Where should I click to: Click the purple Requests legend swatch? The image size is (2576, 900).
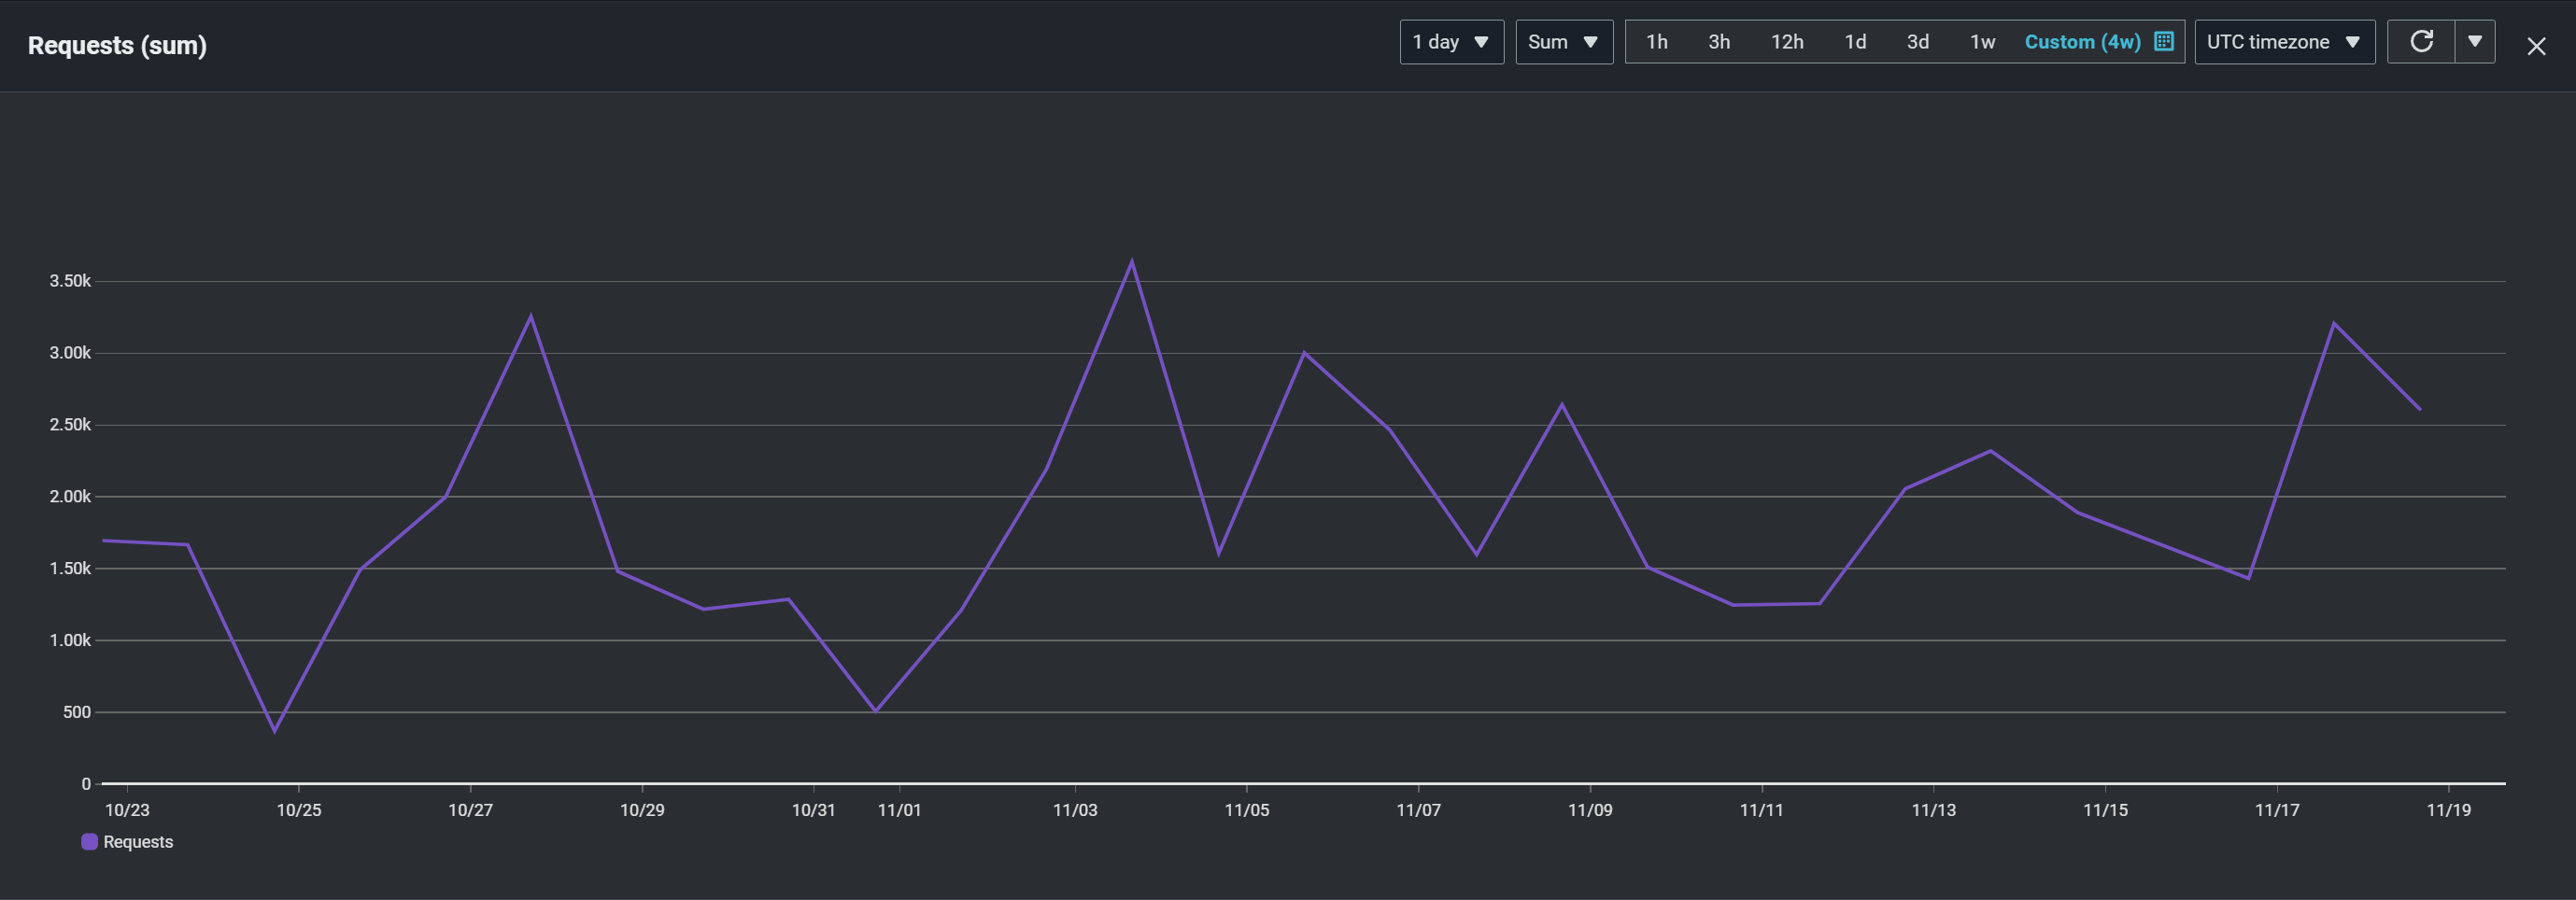[x=89, y=842]
